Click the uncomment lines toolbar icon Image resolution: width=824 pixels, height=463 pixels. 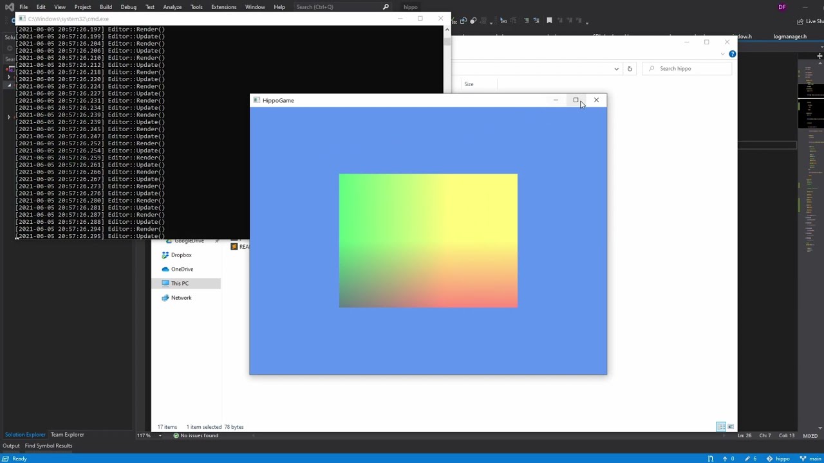point(536,21)
